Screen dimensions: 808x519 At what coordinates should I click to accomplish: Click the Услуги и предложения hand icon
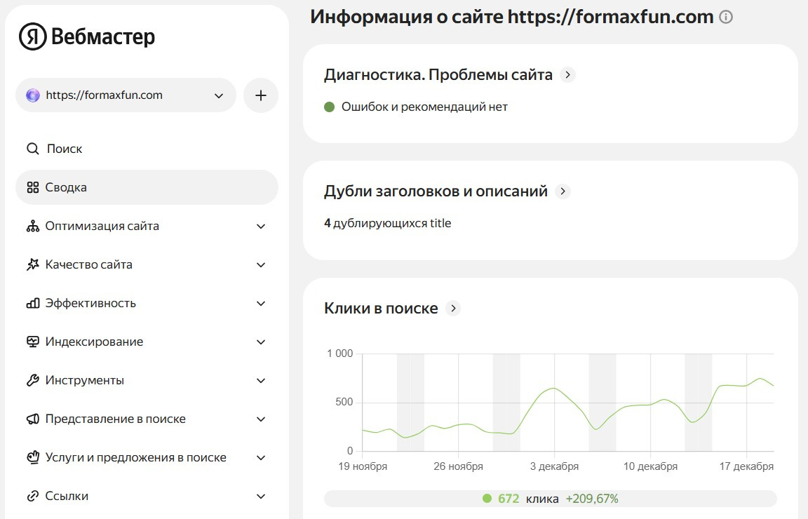pyautogui.click(x=32, y=458)
